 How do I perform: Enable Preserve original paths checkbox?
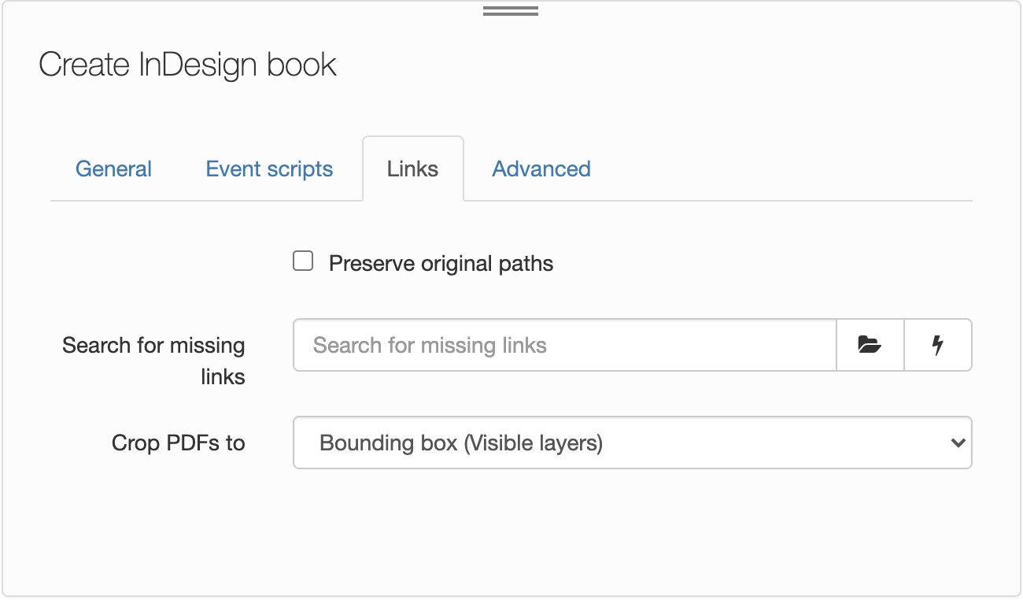click(x=303, y=261)
